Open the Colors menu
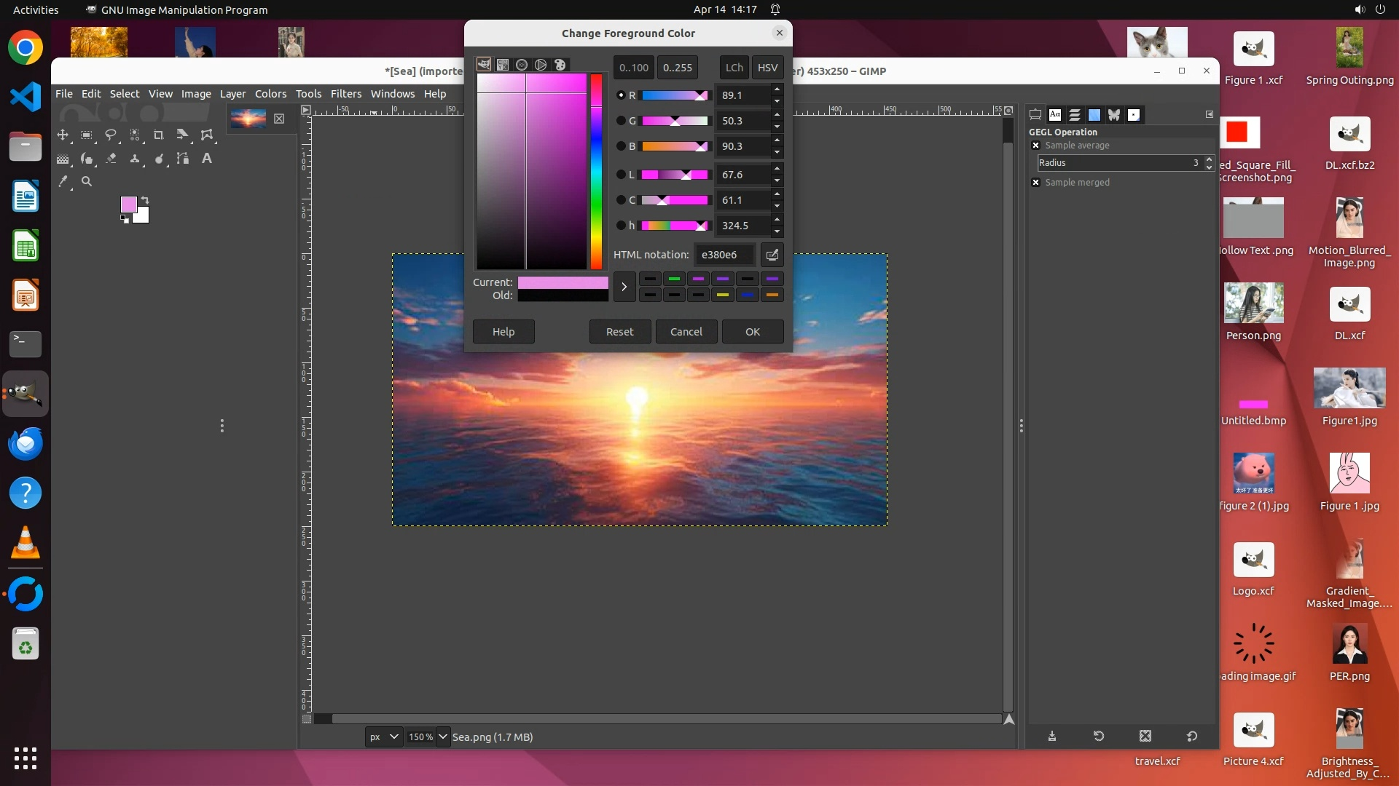Image resolution: width=1399 pixels, height=786 pixels. point(270,94)
